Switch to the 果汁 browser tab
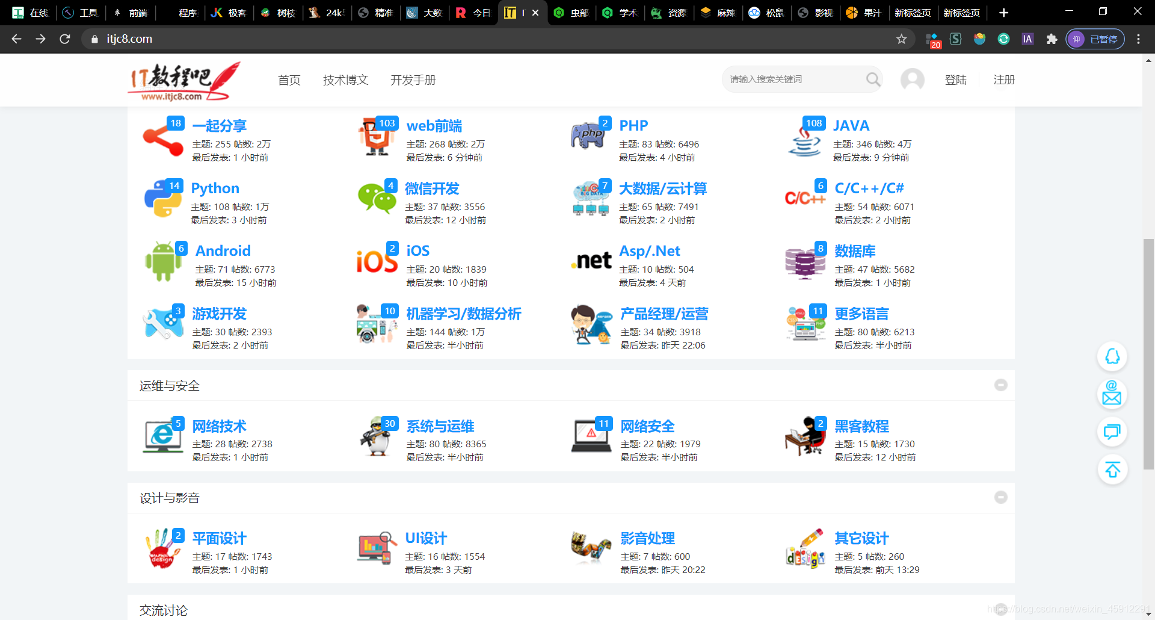This screenshot has width=1155, height=620. point(864,13)
